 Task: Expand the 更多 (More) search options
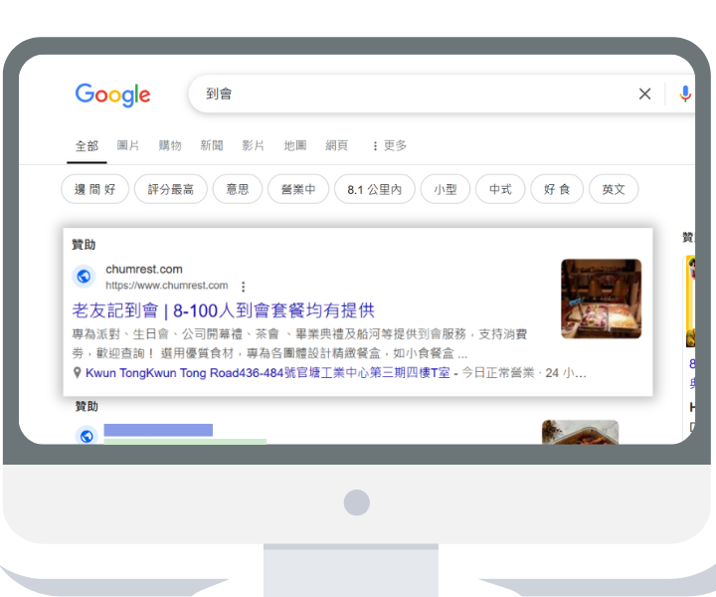389,145
